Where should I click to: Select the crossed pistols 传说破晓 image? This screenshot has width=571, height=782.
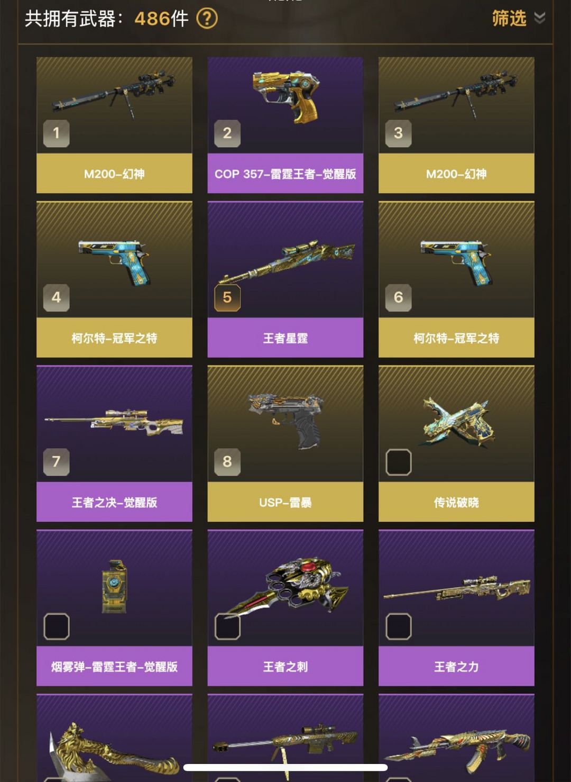click(456, 422)
